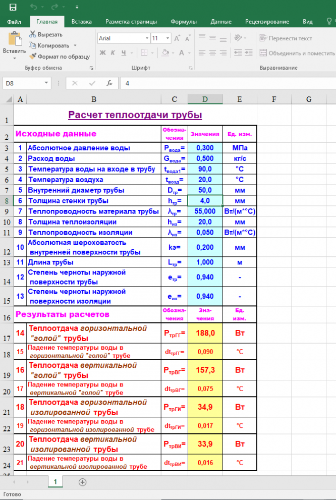
Task: Center cell text horizontally
Action: [x=212, y=52]
